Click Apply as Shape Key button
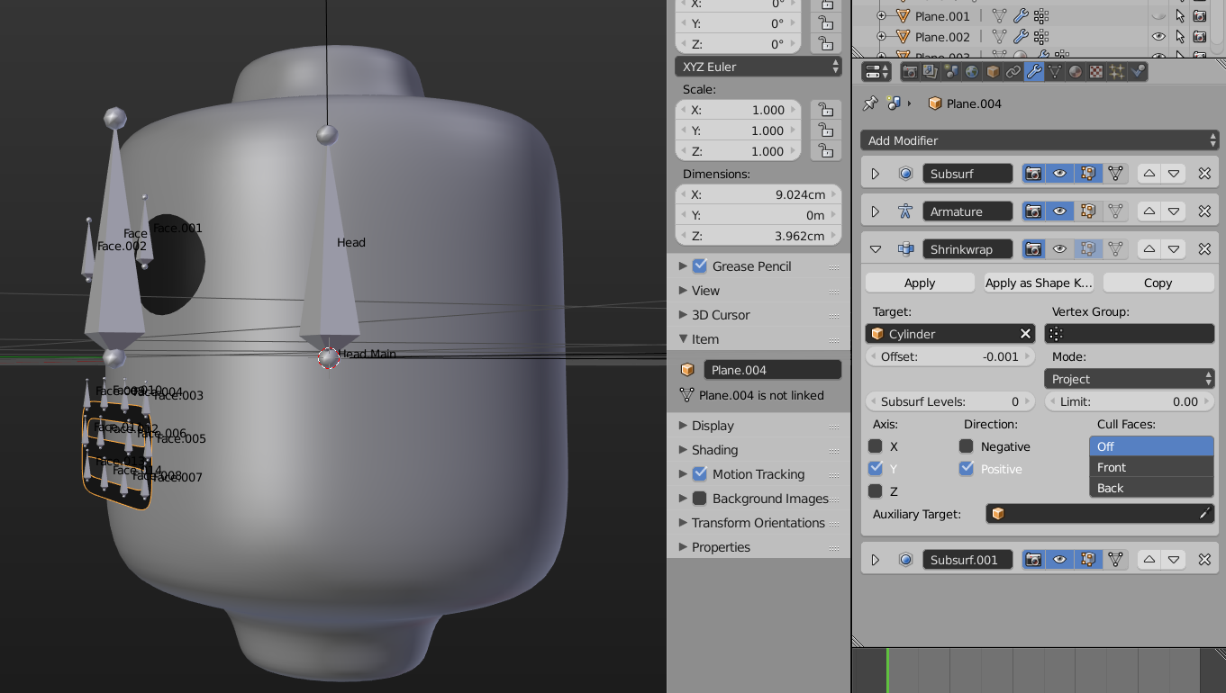 click(1039, 283)
